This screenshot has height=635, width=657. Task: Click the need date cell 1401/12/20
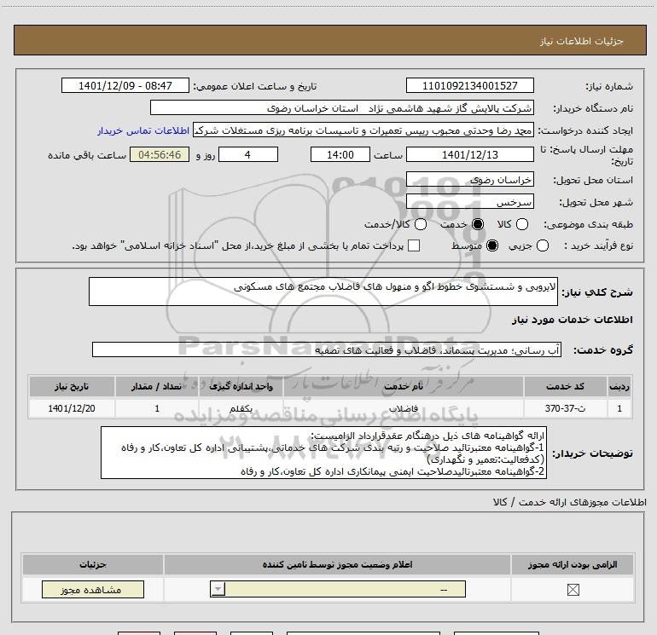72,408
